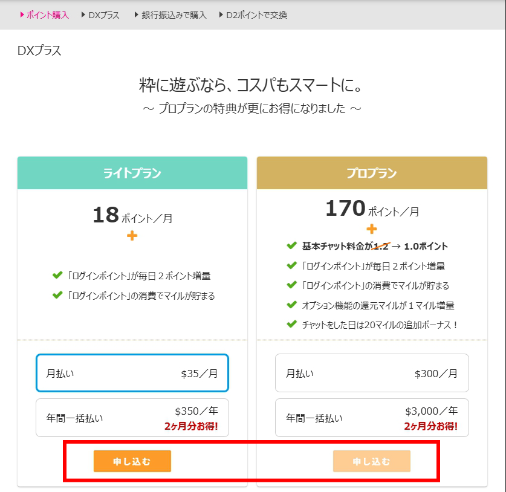Select 月払い $300／月 for プロプラン
The width and height of the screenshot is (506, 492).
pos(372,373)
